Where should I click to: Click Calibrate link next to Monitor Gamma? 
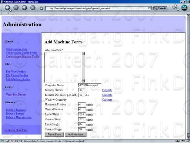tap(107, 90)
